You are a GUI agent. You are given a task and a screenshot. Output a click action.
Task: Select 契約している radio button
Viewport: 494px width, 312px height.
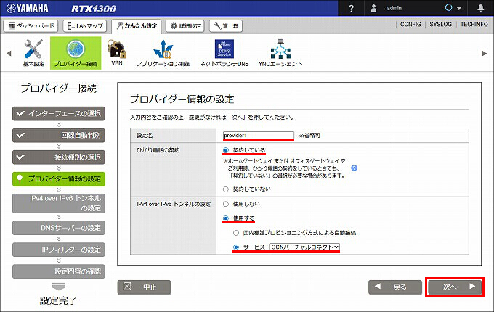(x=226, y=150)
